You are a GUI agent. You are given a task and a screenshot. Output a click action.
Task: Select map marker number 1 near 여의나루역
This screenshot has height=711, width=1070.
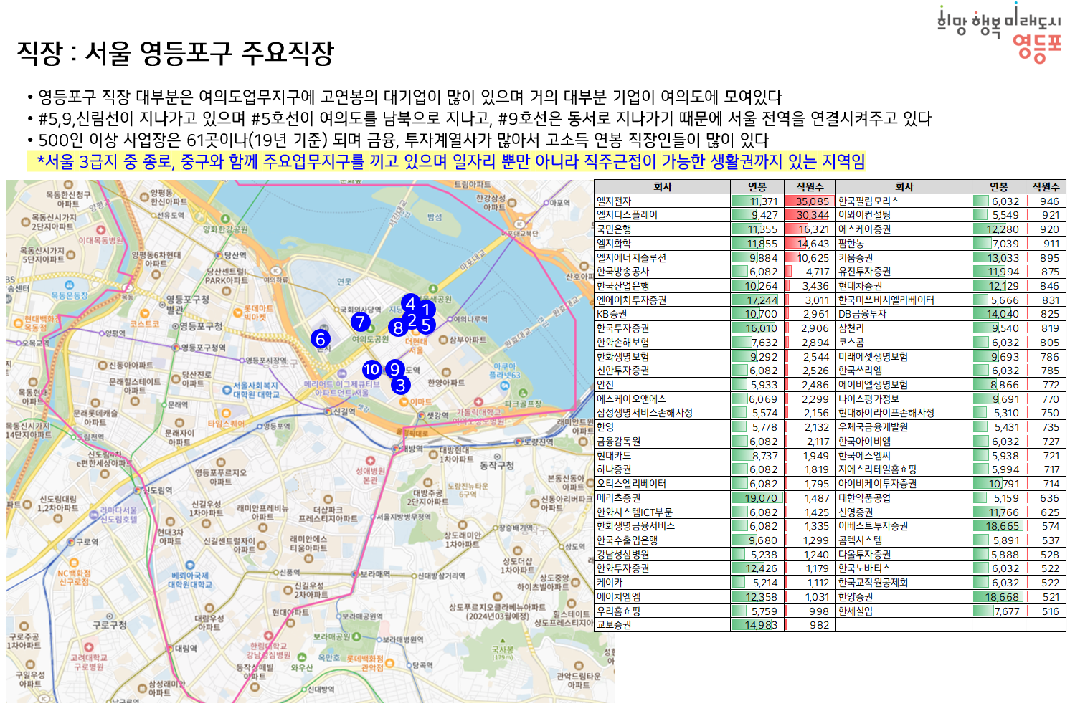point(428,310)
